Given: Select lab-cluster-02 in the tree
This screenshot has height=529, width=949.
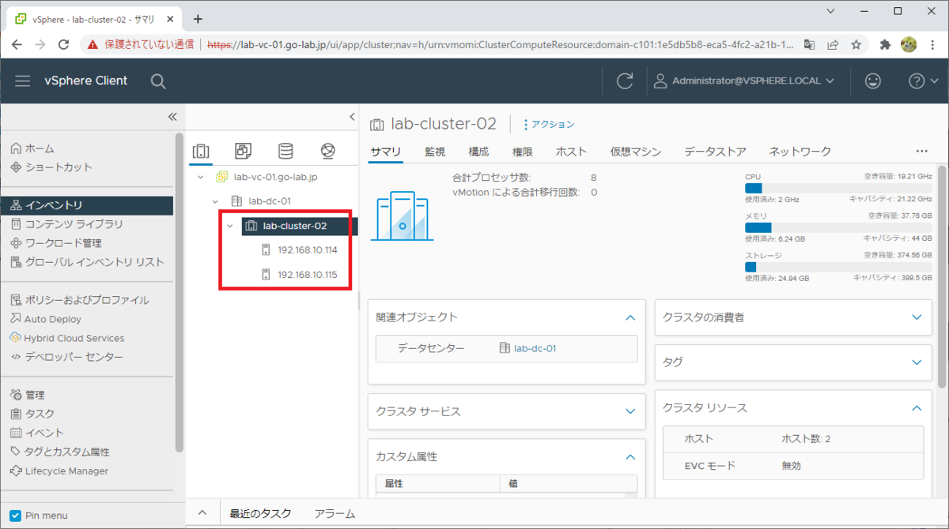Looking at the screenshot, I should [x=300, y=226].
